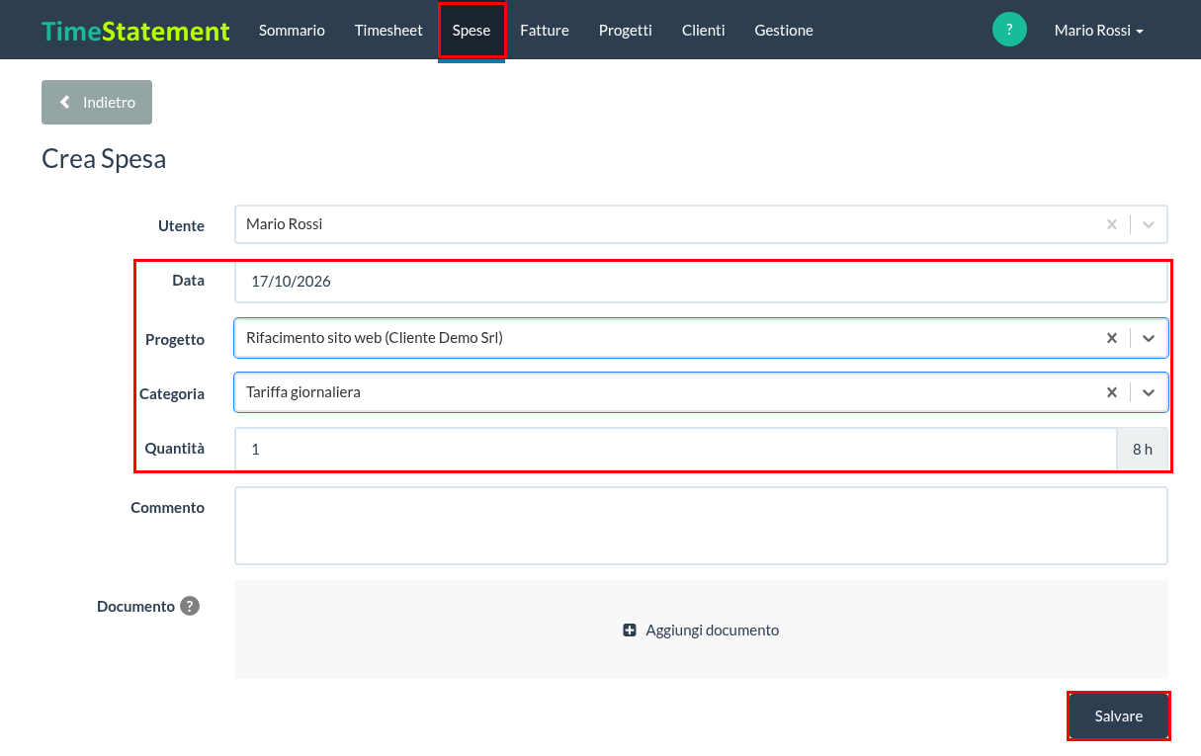Expand the Progetto dropdown arrow
The width and height of the screenshot is (1201, 756).
[x=1149, y=338]
